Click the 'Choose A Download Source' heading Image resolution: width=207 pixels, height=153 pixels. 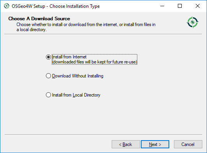pyautogui.click(x=39, y=19)
